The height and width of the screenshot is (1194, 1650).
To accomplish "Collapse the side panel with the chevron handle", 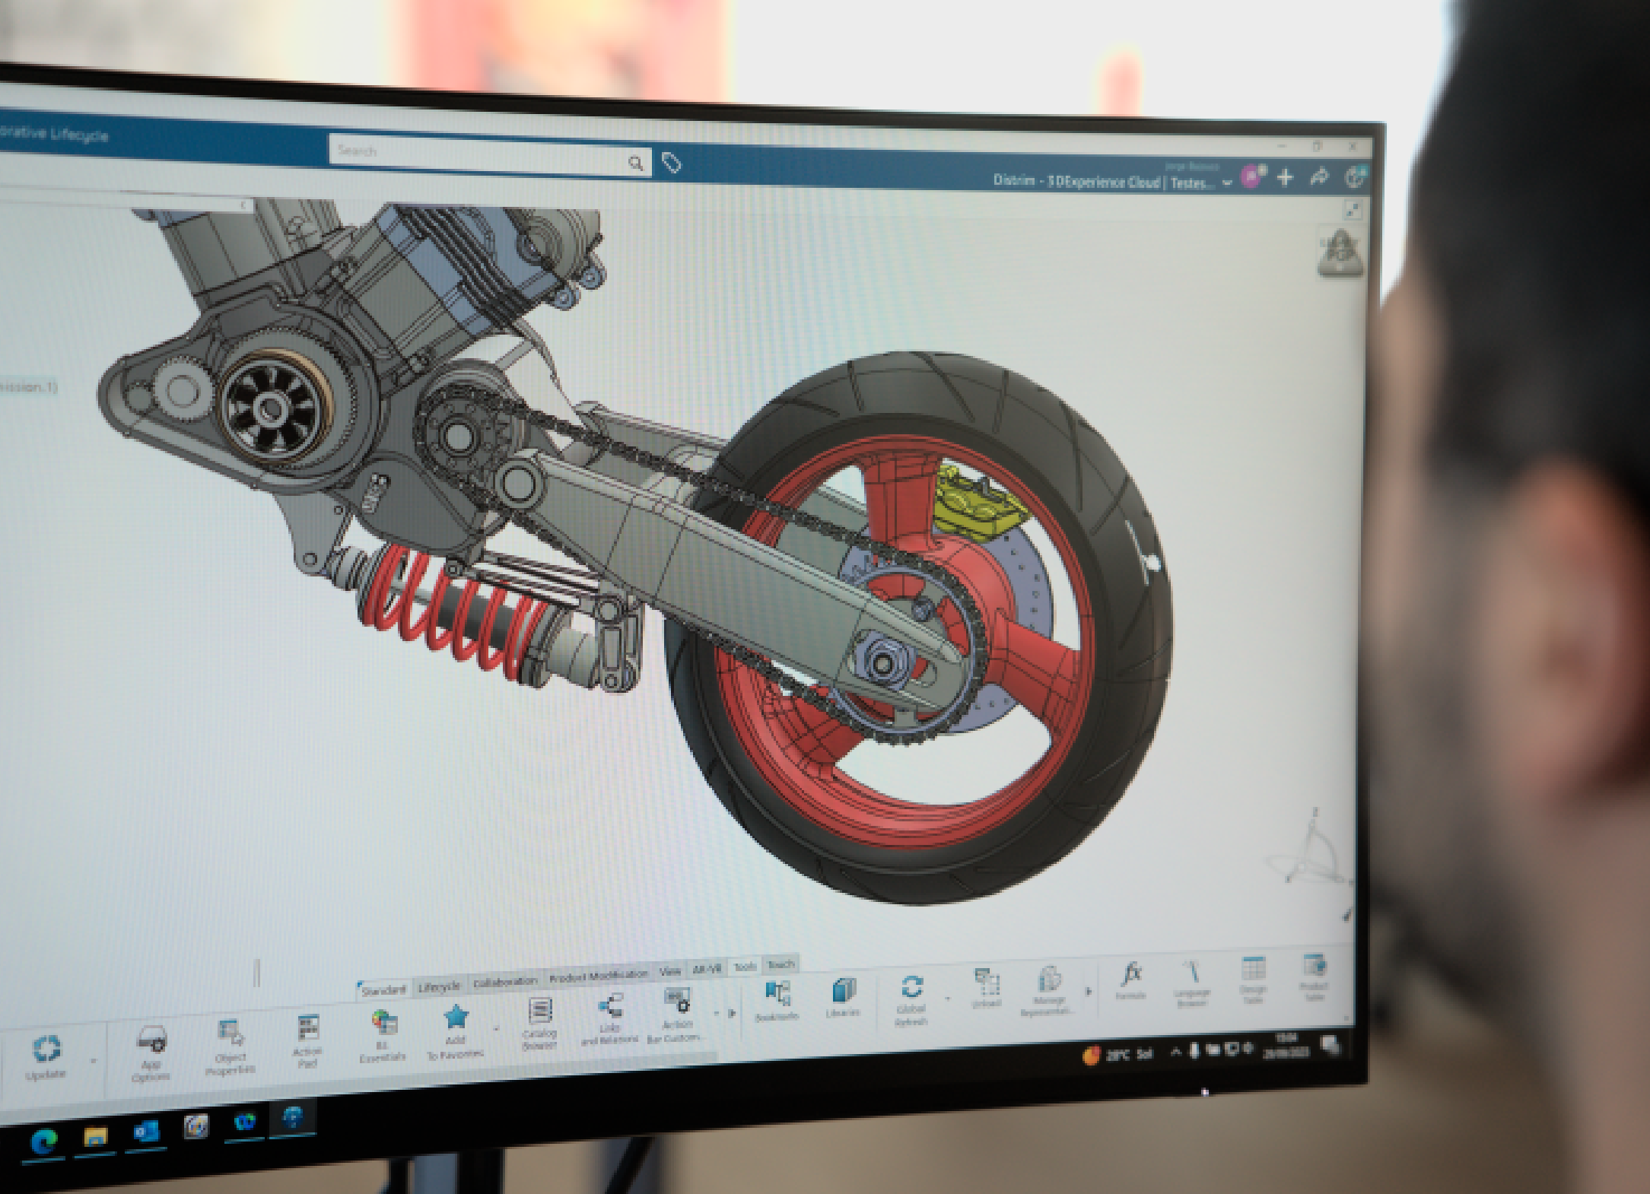I will click(243, 205).
